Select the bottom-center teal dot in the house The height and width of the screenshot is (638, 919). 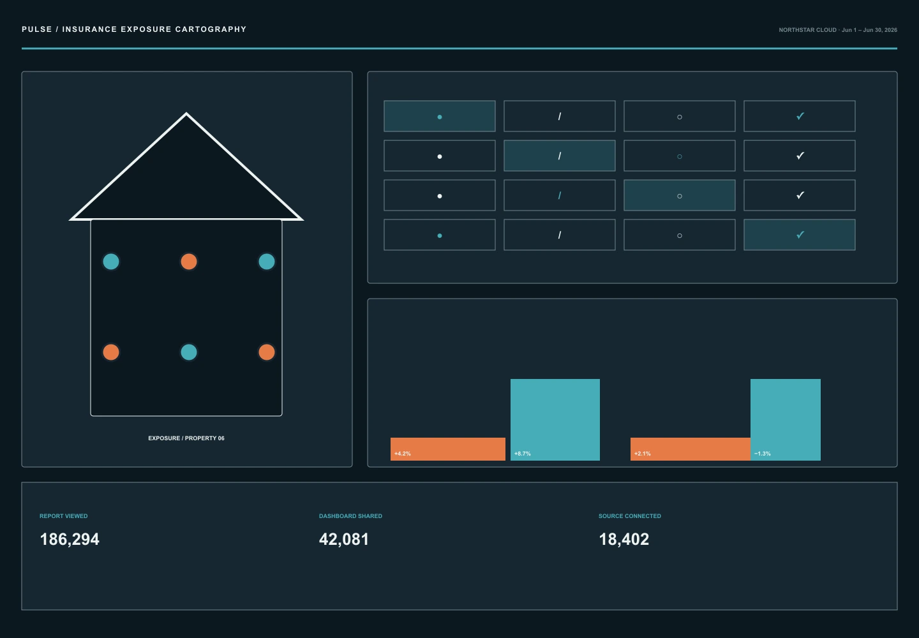(x=189, y=352)
